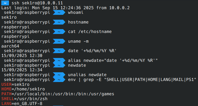Click the tilde prompt badge beside uname -m
The height and width of the screenshot is (106, 198).
tap(59, 41)
